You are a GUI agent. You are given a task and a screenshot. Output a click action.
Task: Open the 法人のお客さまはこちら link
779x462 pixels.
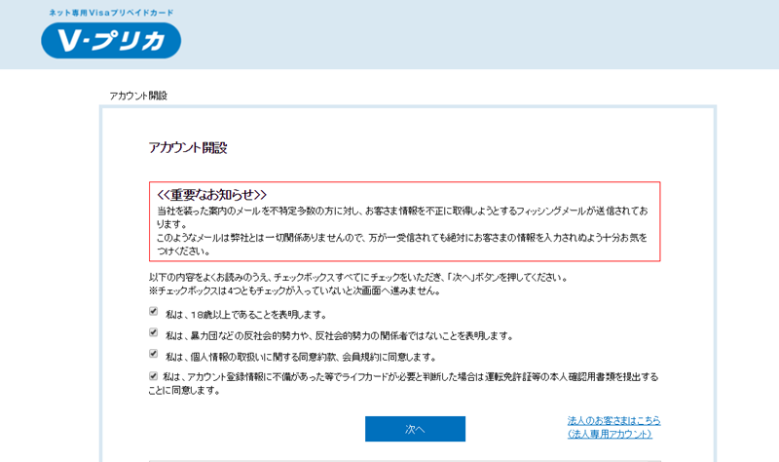pyautogui.click(x=613, y=421)
